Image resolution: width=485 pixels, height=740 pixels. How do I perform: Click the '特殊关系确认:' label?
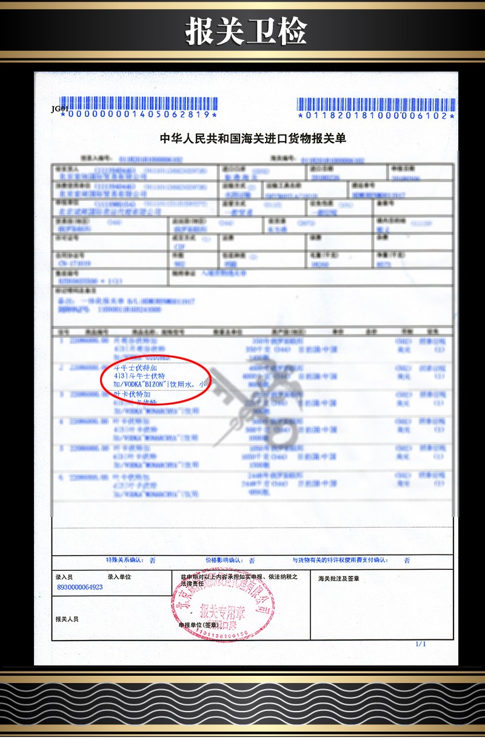click(x=125, y=560)
